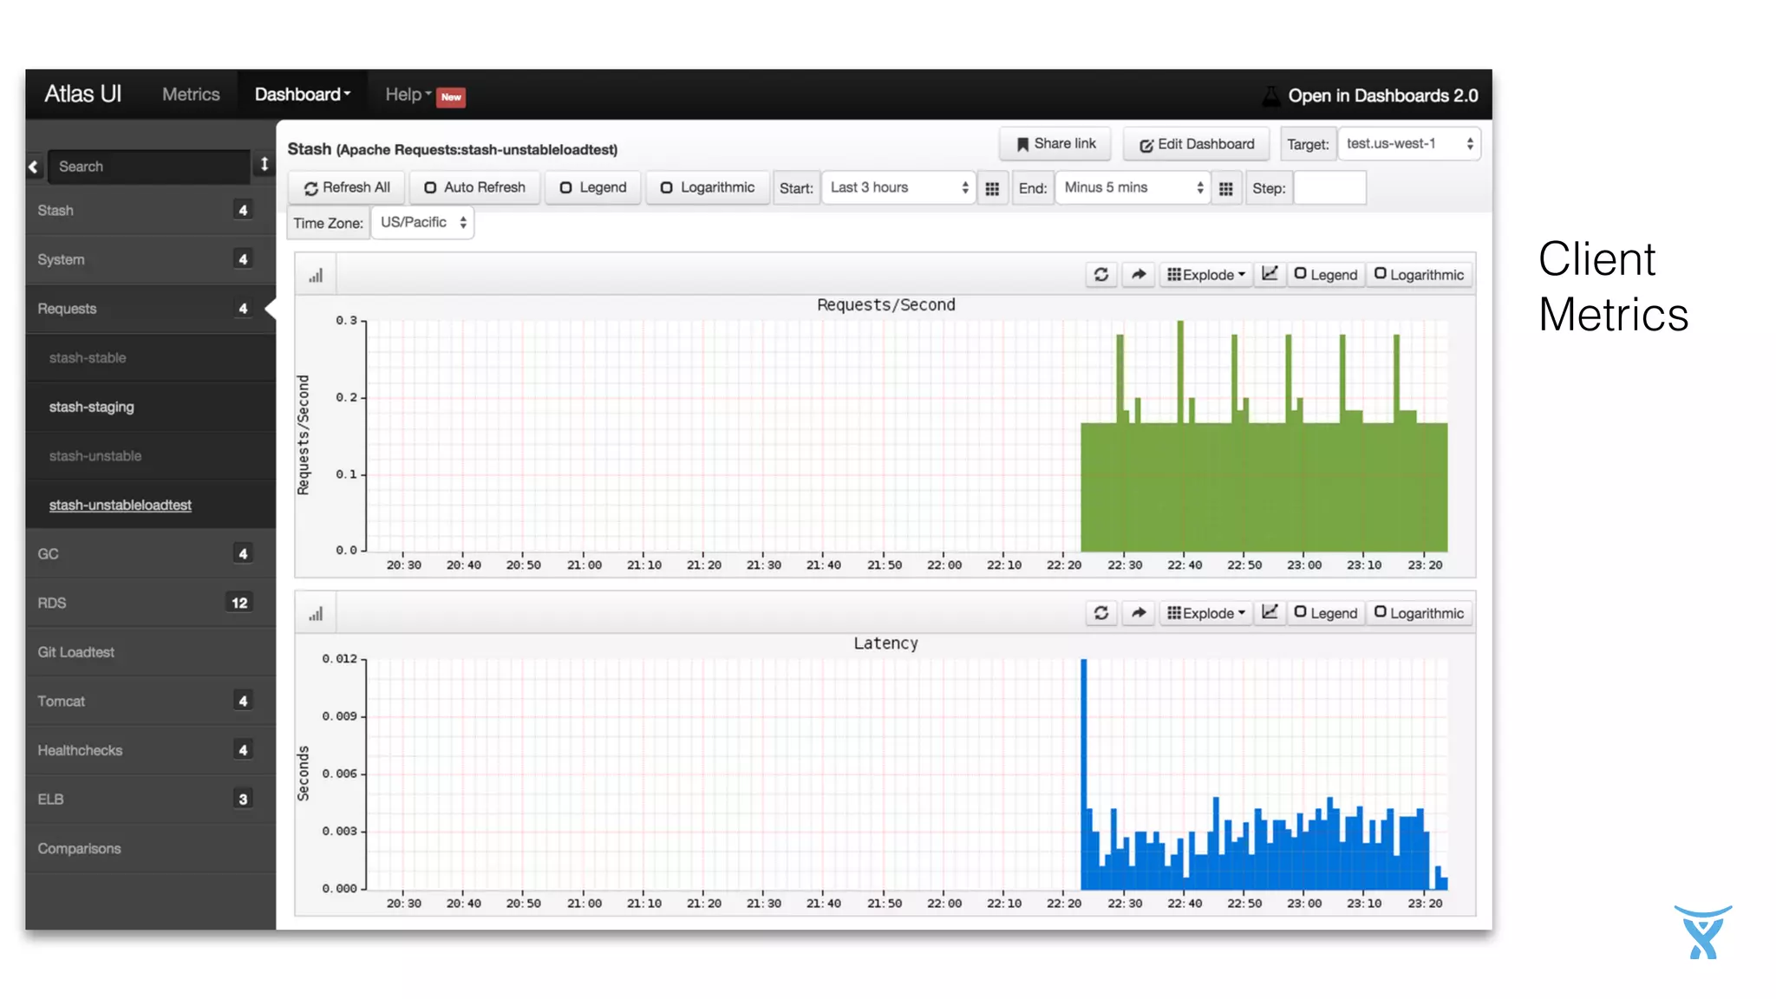The width and height of the screenshot is (1776, 999).
Task: Enable Logarithmic on Latency graph
Action: coord(1420,613)
